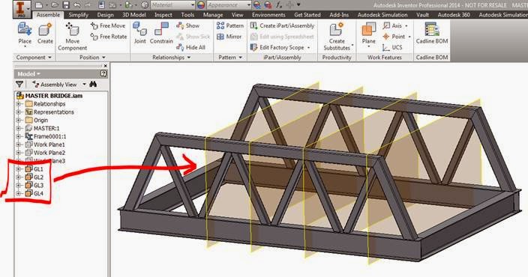Open the Inspect ribbon tab
528x277 pixels.
(x=163, y=15)
